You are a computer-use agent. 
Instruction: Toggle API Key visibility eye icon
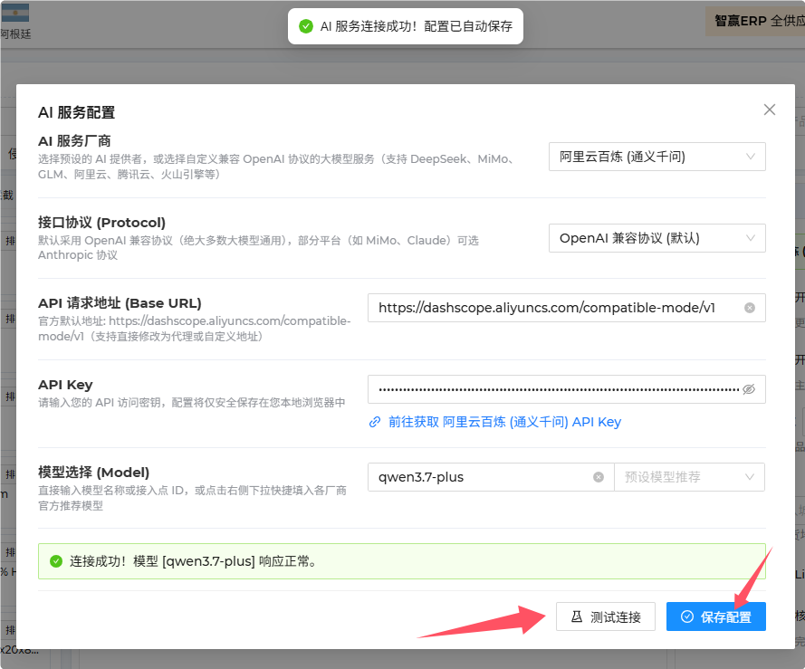(749, 389)
